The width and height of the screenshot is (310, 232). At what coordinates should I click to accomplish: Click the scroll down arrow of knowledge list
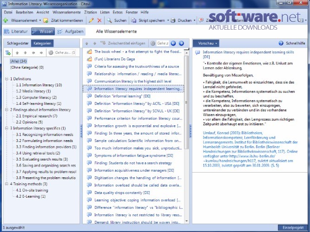point(186,221)
